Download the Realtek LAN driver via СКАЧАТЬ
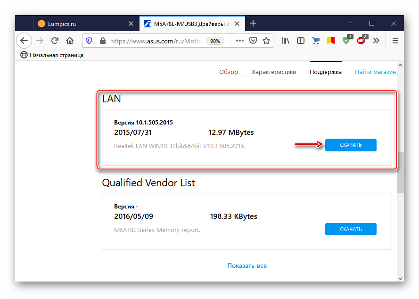 [351, 145]
